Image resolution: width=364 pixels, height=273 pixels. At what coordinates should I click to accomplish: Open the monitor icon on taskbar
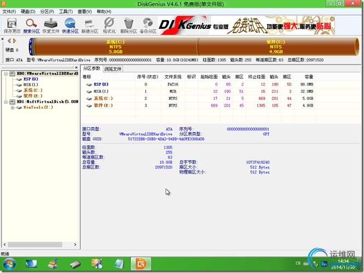click(31, 264)
